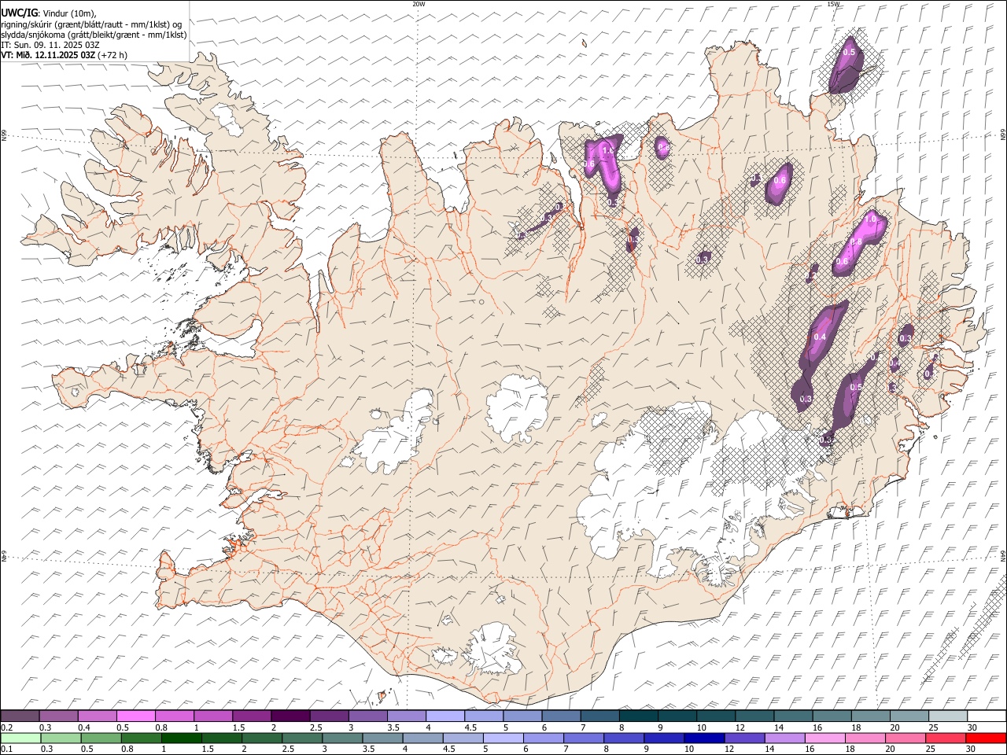This screenshot has height=755, width=1007.
Task: Select the medium blue 8 rain-scale swatch
Action: click(x=622, y=738)
